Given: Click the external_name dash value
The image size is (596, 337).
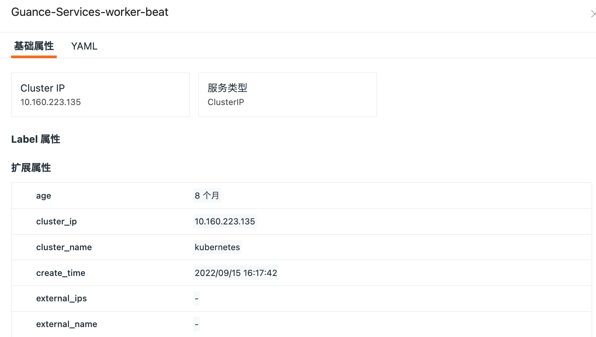Looking at the screenshot, I should tap(196, 324).
